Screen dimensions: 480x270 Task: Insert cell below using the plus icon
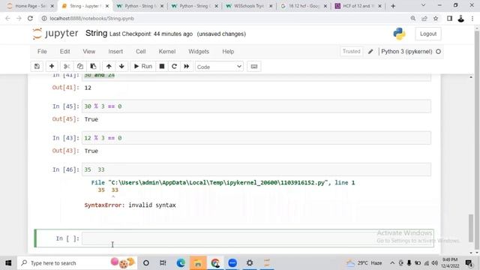52,67
